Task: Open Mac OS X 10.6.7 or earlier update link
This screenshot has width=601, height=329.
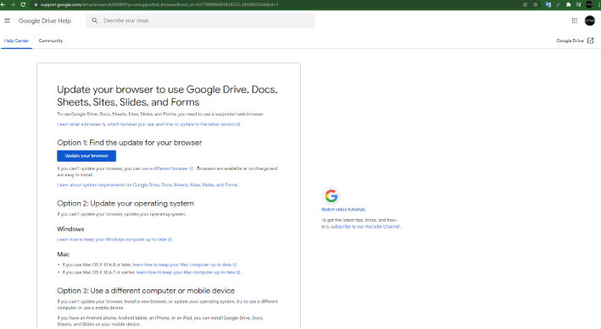Action: [188, 272]
